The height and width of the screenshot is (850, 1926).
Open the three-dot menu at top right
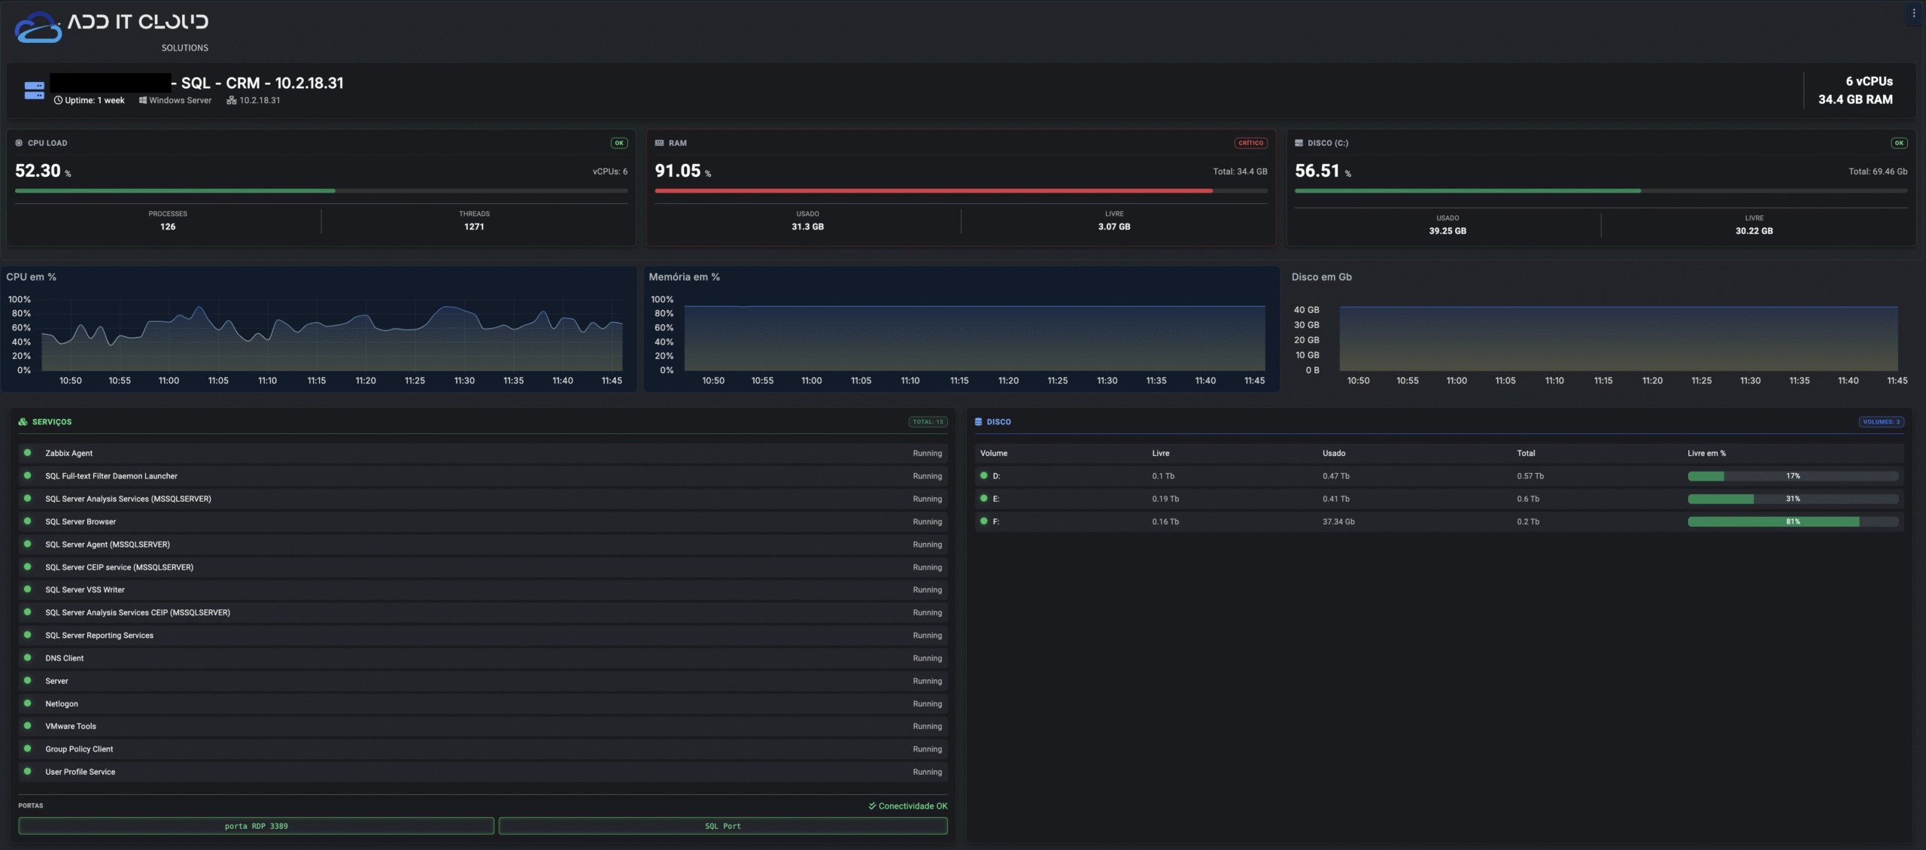[x=1913, y=13]
